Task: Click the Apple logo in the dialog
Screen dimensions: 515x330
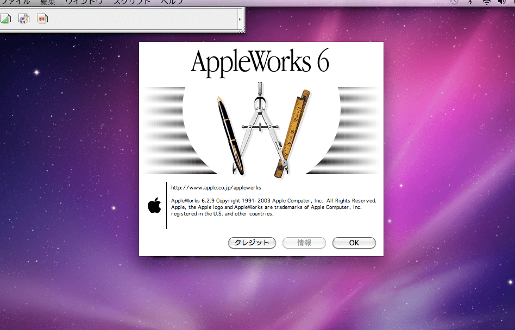Action: pos(154,205)
